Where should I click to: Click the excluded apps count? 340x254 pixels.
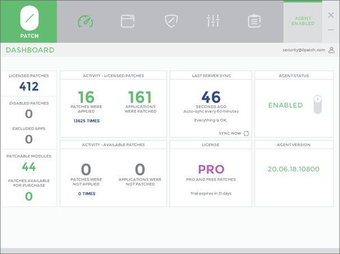[x=29, y=139]
